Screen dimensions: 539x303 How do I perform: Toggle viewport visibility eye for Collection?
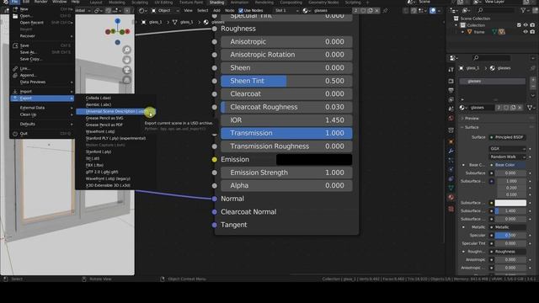tap(526, 25)
